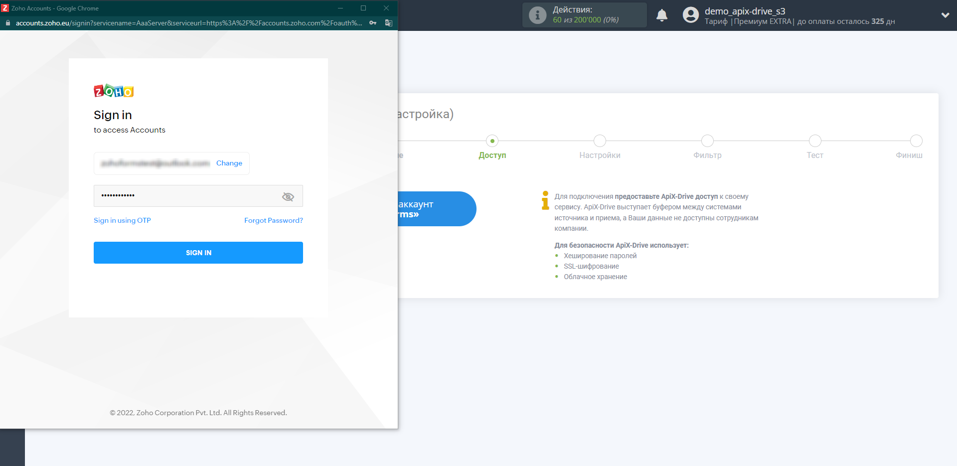Open Forgot Password link
The width and height of the screenshot is (957, 466).
tap(274, 220)
